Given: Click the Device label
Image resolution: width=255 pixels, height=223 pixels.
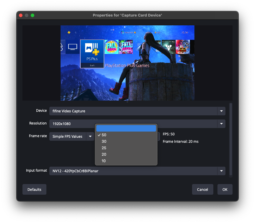Looking at the screenshot, I should coord(41,111).
